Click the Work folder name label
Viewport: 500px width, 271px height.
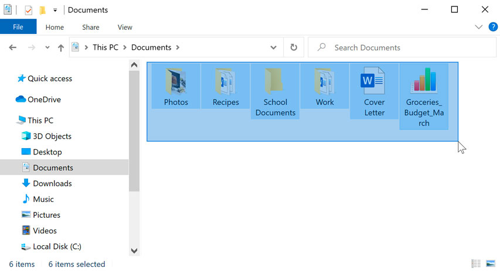(x=325, y=102)
